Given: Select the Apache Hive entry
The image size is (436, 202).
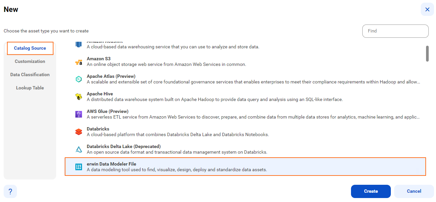Looking at the screenshot, I should coord(100,94).
